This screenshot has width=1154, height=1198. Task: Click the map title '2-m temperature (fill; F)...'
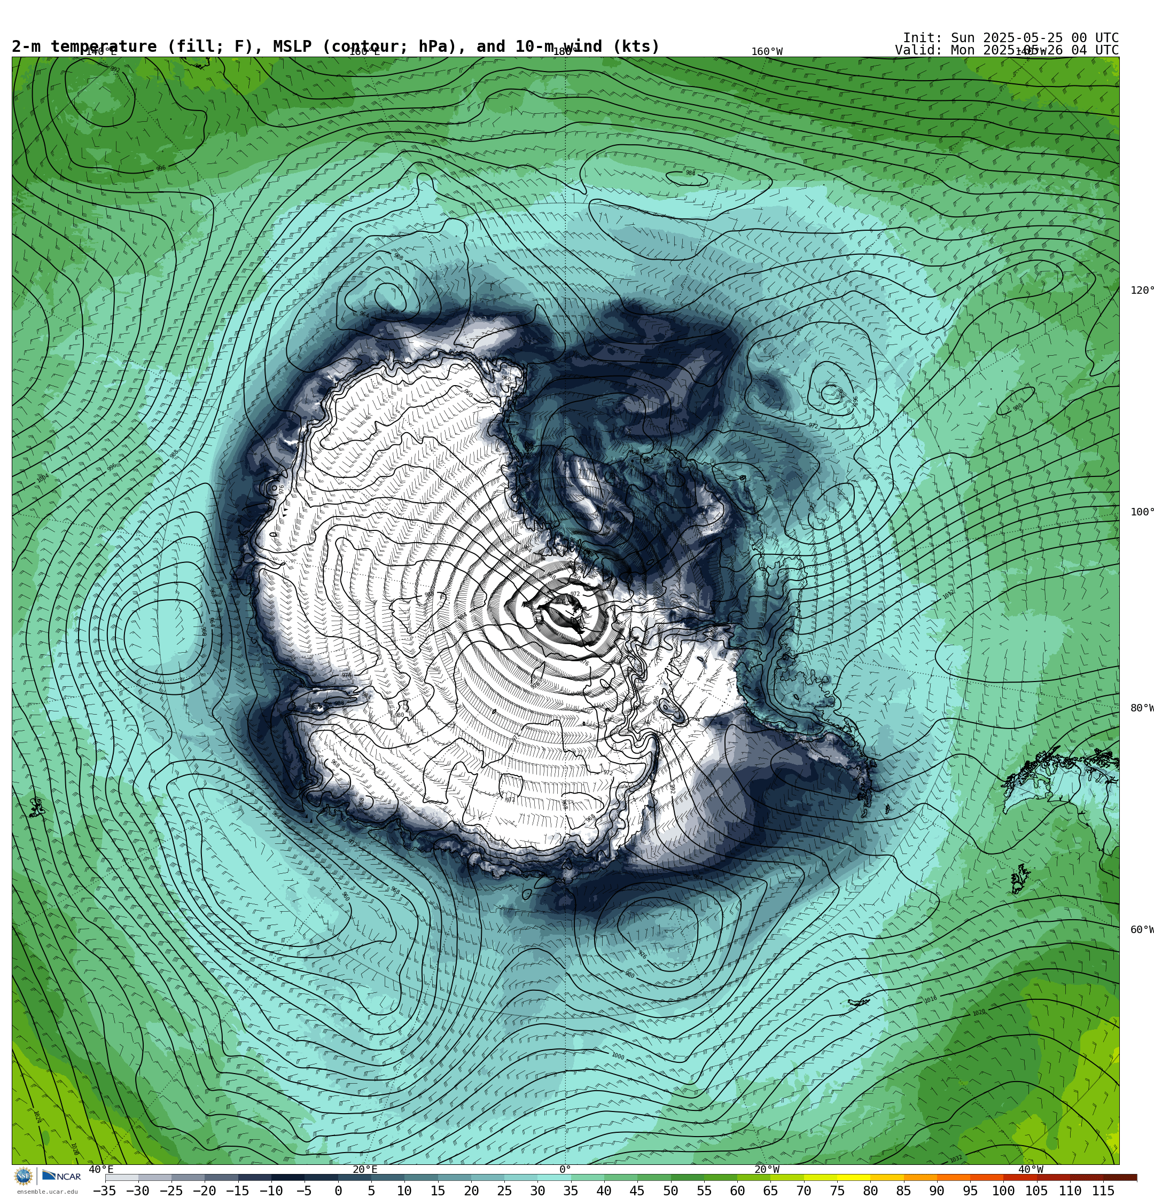click(x=336, y=46)
